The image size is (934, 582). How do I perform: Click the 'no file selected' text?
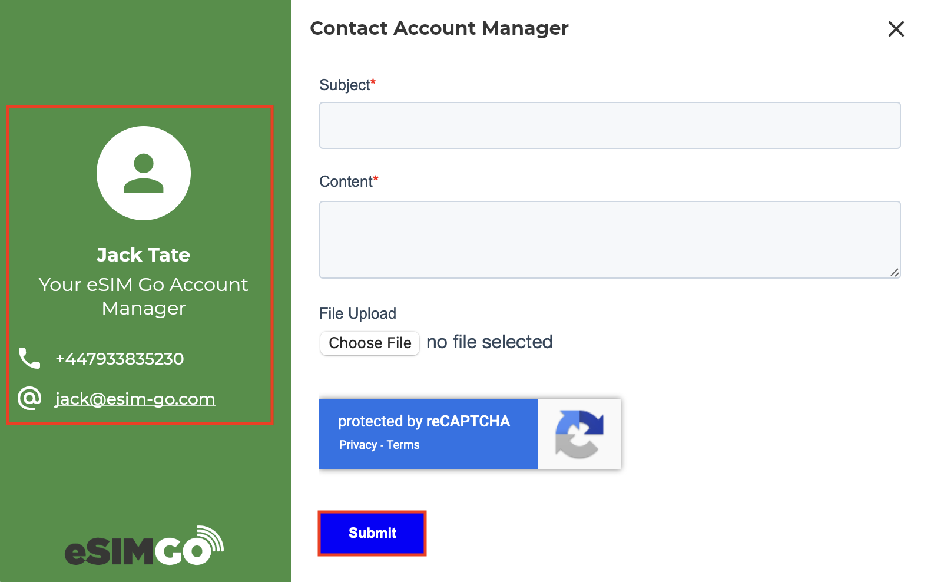click(489, 342)
